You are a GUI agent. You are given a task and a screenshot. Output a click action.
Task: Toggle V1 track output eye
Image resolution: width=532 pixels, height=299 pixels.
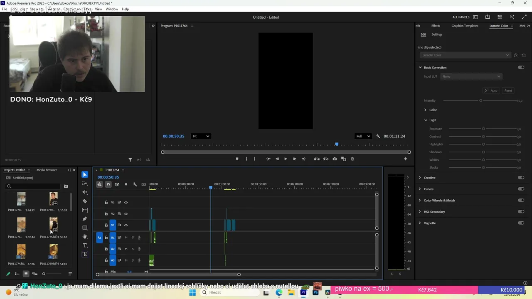coord(126,225)
